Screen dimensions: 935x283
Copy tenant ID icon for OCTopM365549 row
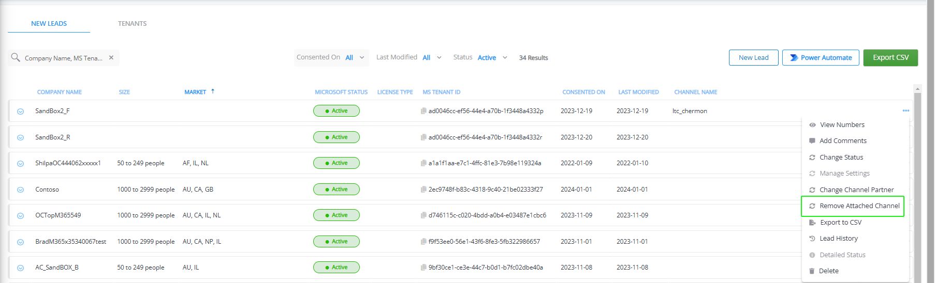coord(423,215)
